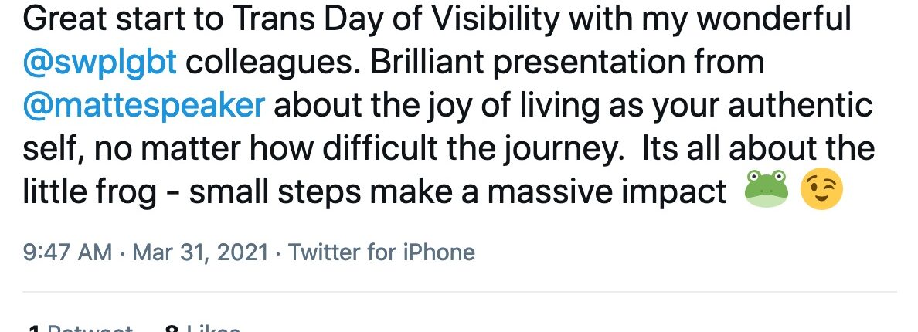The height and width of the screenshot is (332, 918).
Task: Click the opening words Great start
Action: pyautogui.click(x=124, y=20)
